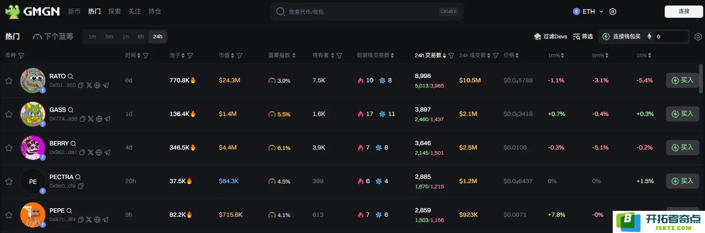
Task: Open the settings hexagon icon near ETH
Action: point(613,11)
